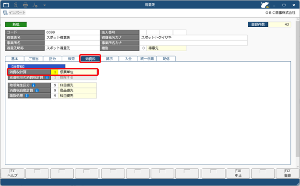300x186 pixels.
Task: Switch to the ご担当 tab
Action: coord(34,59)
